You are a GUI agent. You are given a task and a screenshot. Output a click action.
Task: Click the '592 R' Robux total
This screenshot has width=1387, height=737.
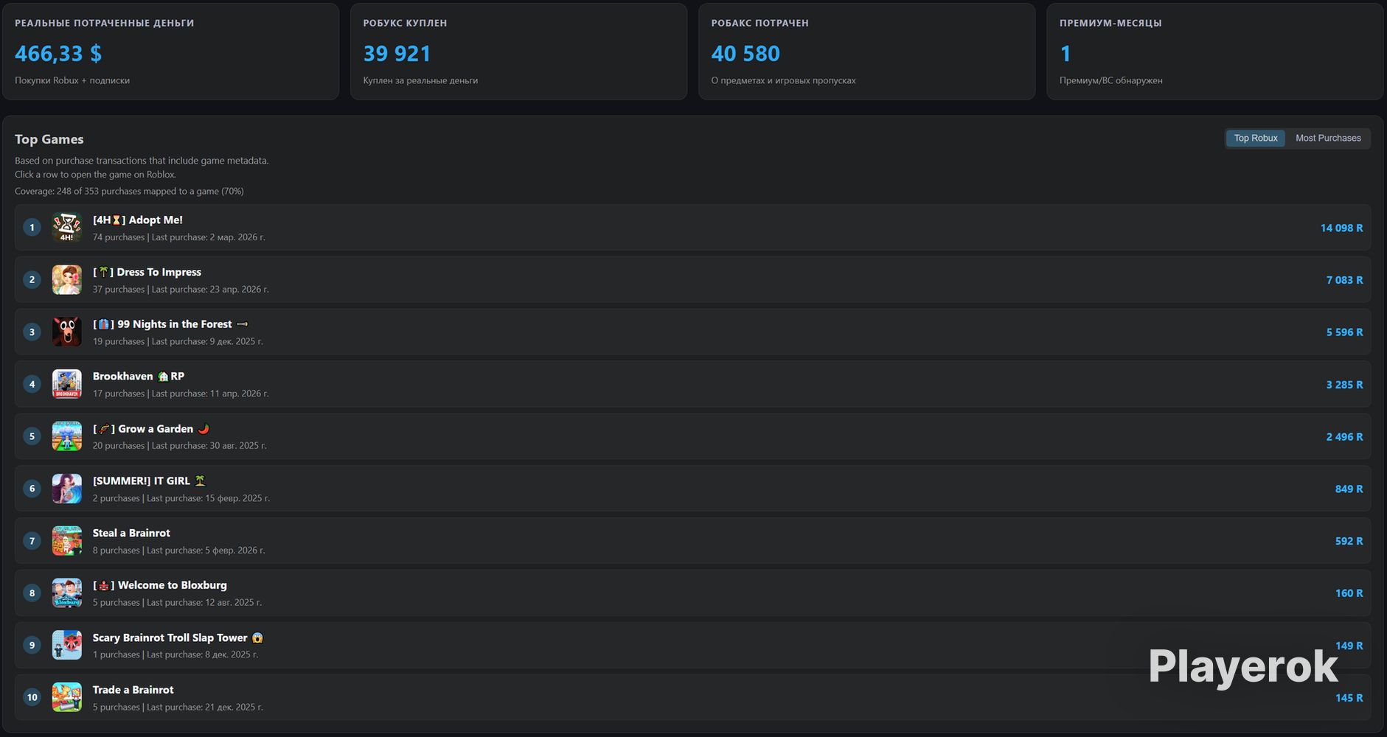[1349, 541]
